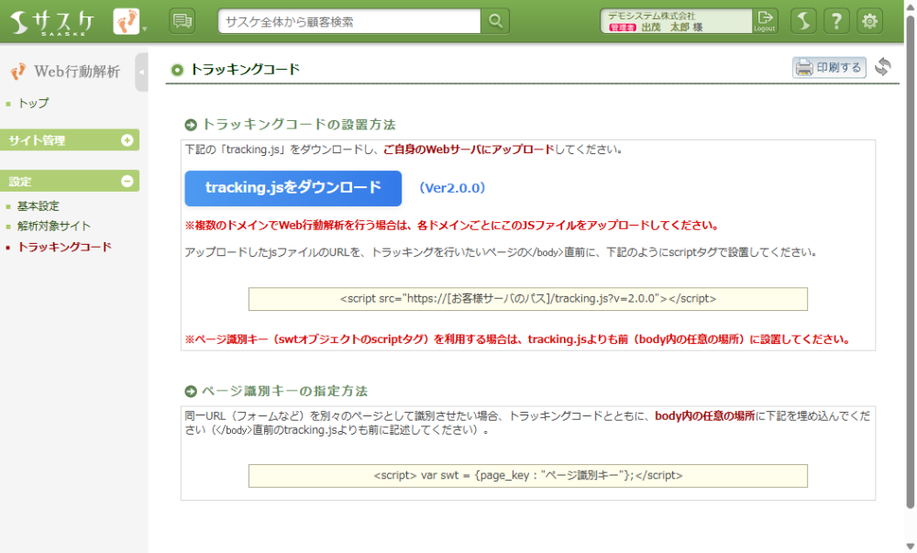Viewport: 917px width, 553px height.
Task: Select トップ in the sidebar
Action: (33, 103)
